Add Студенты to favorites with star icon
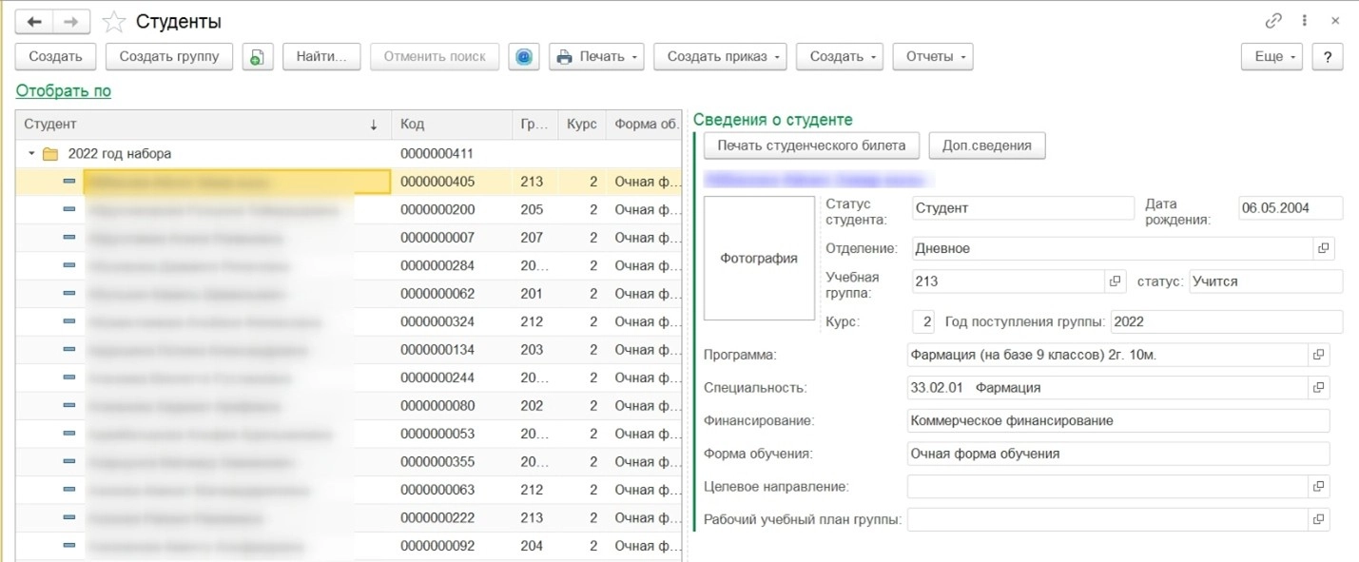This screenshot has height=562, width=1359. coord(114,22)
